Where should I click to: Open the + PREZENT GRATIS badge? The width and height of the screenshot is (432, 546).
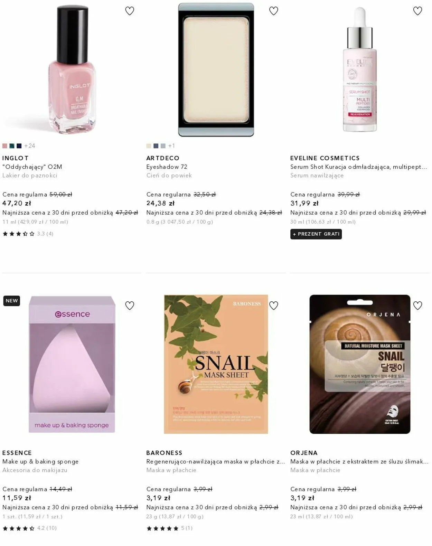point(316,234)
